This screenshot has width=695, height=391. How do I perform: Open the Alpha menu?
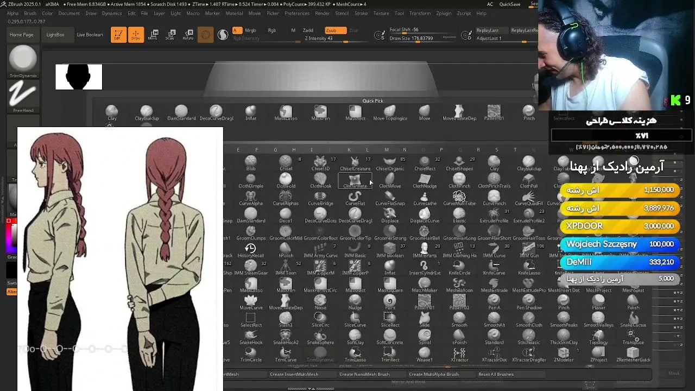click(12, 13)
